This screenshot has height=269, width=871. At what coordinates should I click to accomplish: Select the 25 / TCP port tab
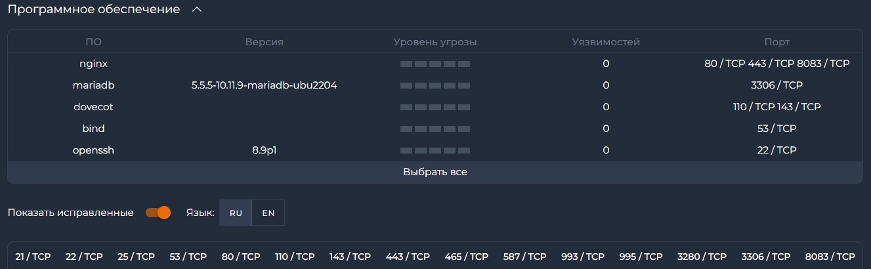tap(136, 257)
